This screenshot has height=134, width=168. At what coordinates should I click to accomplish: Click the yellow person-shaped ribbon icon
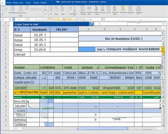(x=123, y=8)
